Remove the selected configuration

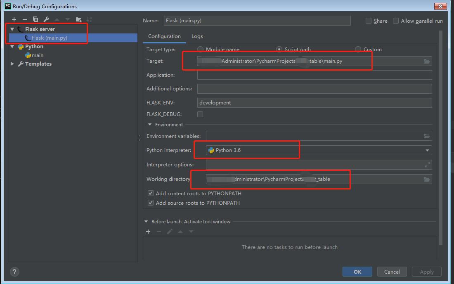[24, 19]
